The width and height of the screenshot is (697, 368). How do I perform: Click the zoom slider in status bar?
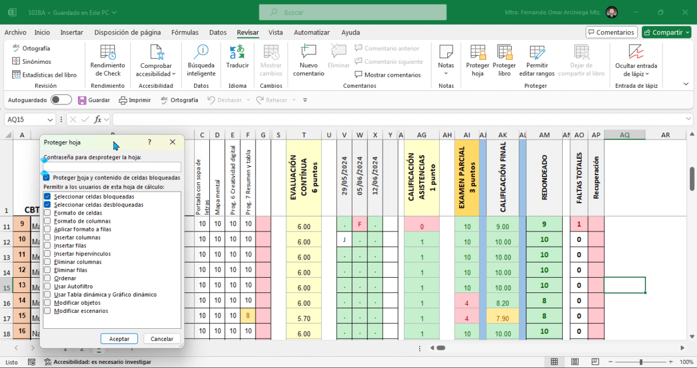[x=641, y=362]
